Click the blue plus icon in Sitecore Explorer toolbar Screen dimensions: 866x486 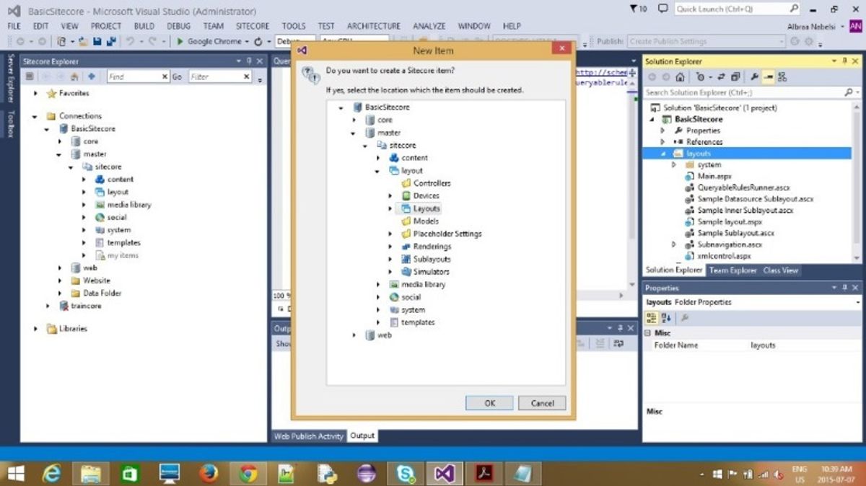92,76
